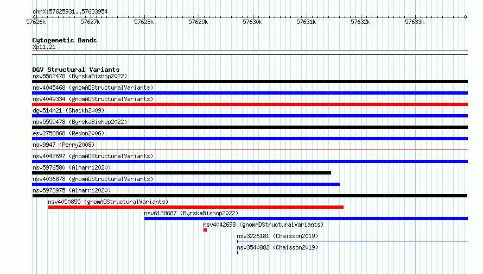Screen dimensions: 483x274
Task: Select the black nsv5562478 variant bar
Action: click(250, 82)
